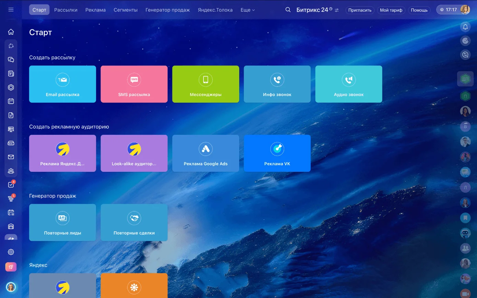Open the Рассылки tab
This screenshot has width=477, height=298.
pyautogui.click(x=66, y=10)
